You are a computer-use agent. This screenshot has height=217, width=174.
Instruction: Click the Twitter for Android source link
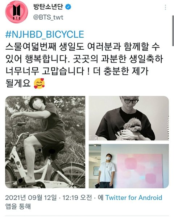(134, 197)
